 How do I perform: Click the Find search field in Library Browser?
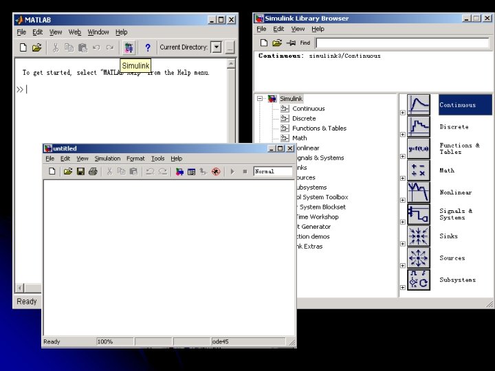(x=402, y=43)
